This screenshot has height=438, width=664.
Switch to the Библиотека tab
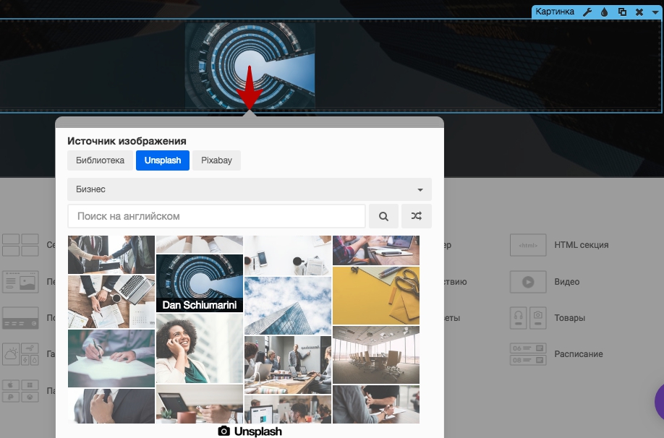(100, 160)
